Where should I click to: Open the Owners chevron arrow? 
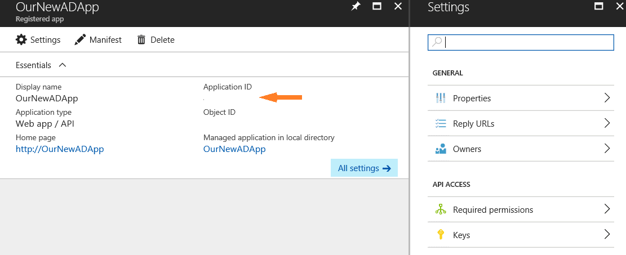[x=607, y=149]
